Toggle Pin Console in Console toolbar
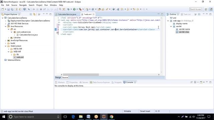214x120 pixels. click(x=191, y=82)
